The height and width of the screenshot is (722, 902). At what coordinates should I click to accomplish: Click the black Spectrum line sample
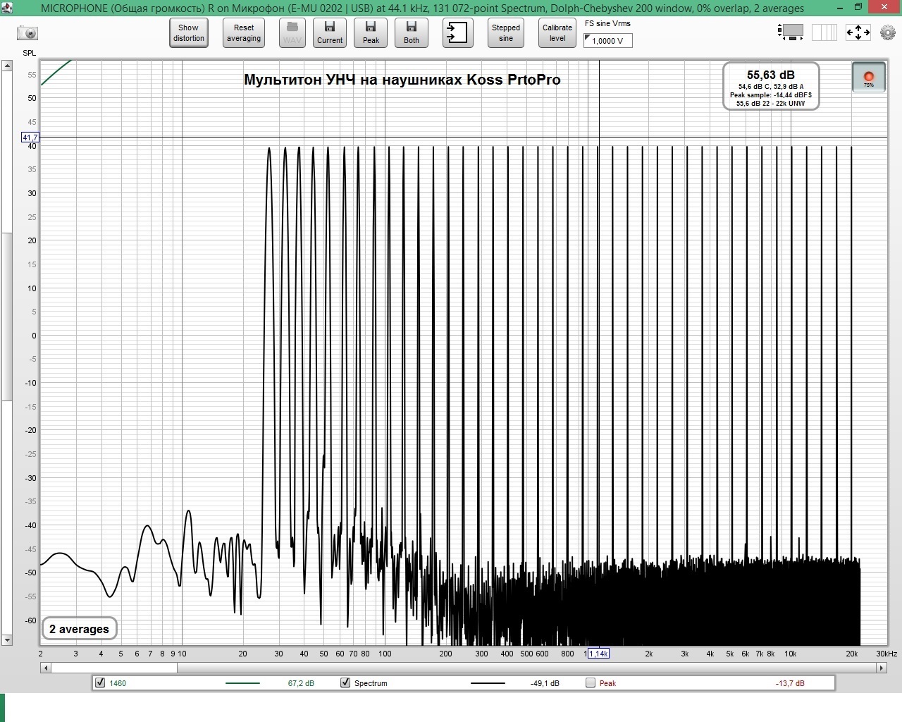488,683
